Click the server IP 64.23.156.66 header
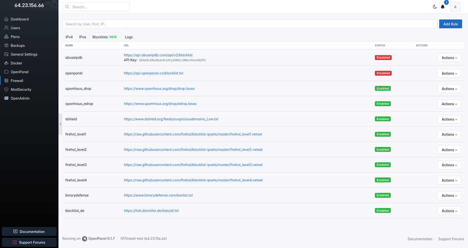The width and height of the screenshot is (468, 248). (29, 5)
